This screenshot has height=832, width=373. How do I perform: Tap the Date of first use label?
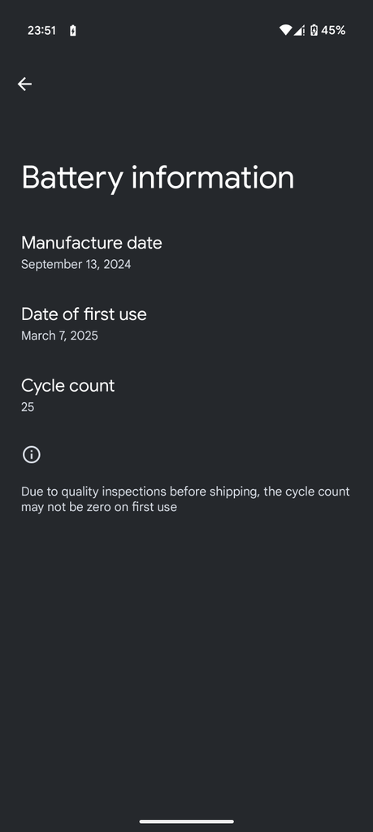tap(84, 314)
